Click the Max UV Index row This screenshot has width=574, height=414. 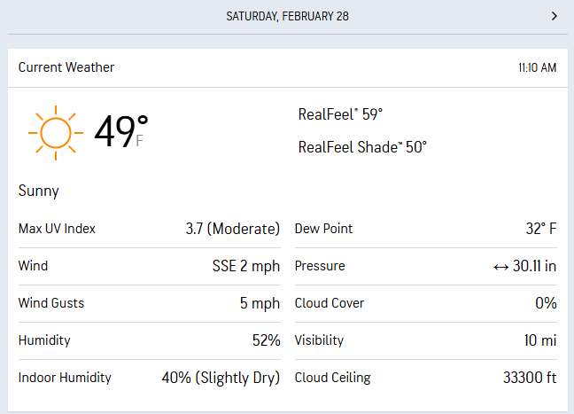(149, 229)
